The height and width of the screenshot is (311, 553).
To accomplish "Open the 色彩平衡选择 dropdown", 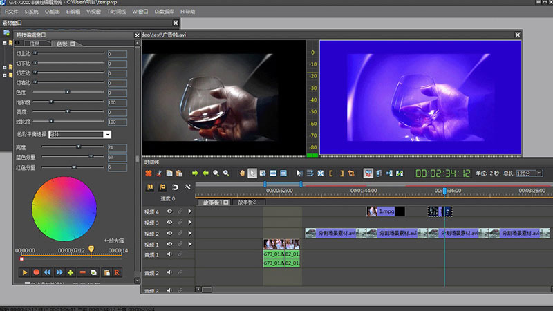I will (107, 134).
